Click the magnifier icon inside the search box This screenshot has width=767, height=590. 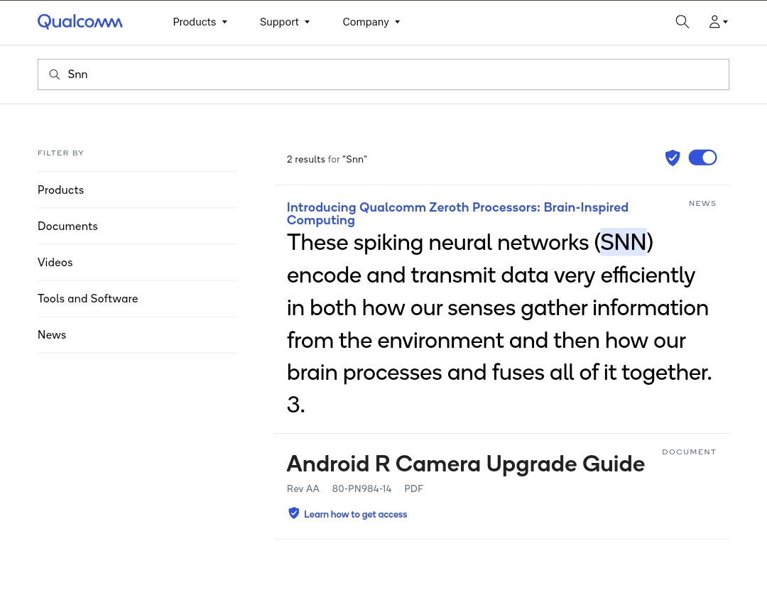(x=54, y=75)
